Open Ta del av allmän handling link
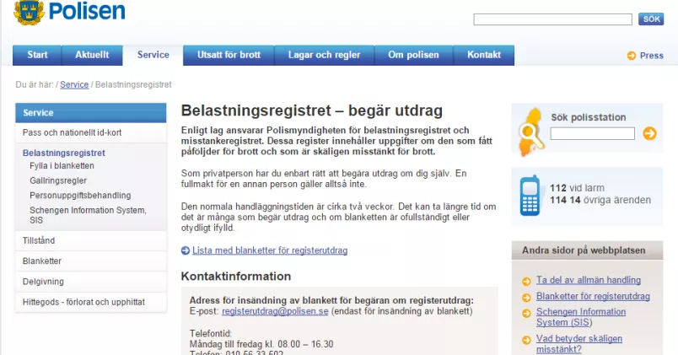 (589, 280)
